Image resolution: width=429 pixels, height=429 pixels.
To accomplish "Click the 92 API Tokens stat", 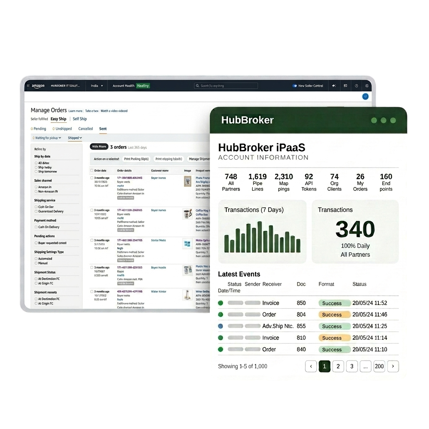I will 309,182.
